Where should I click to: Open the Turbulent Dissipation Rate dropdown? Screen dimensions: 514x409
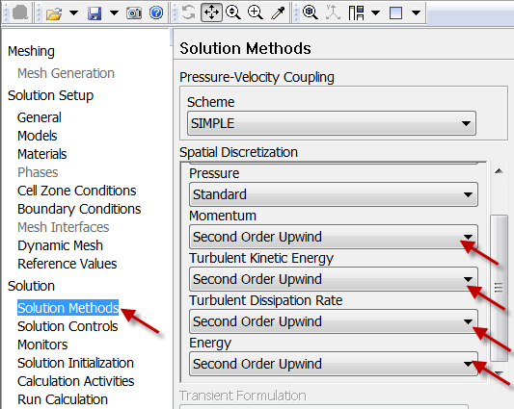334,321
